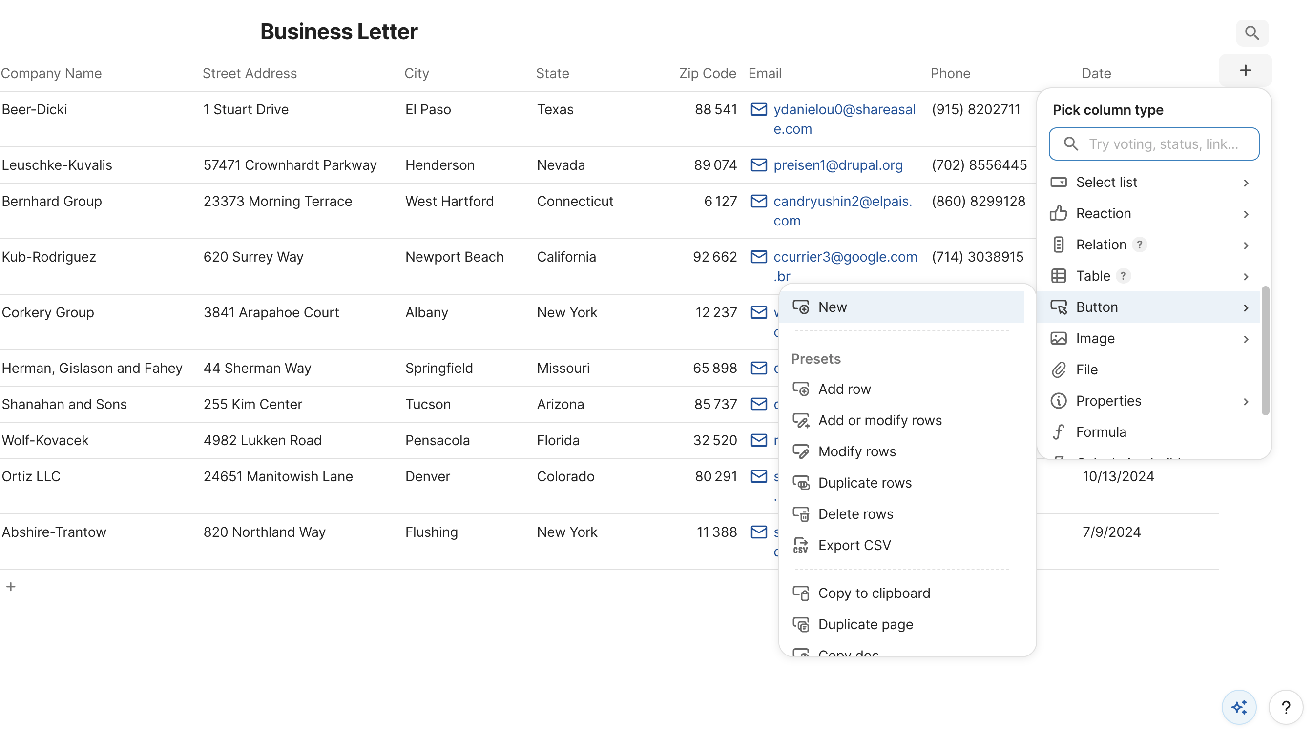Click the Relation help badge

[1140, 245]
